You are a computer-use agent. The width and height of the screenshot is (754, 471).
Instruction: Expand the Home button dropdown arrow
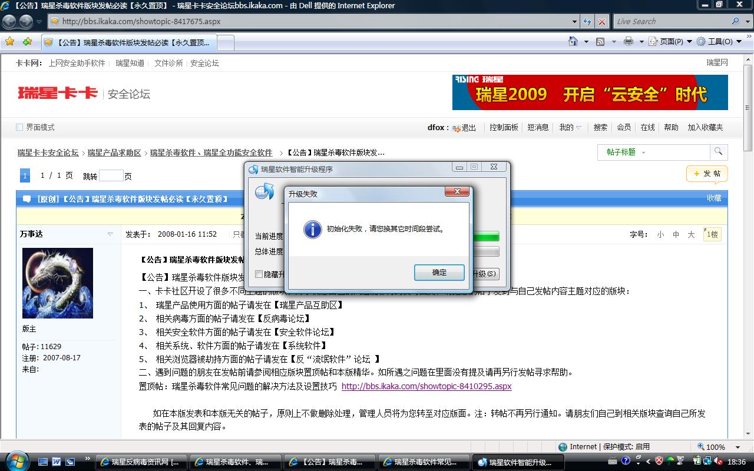(586, 42)
